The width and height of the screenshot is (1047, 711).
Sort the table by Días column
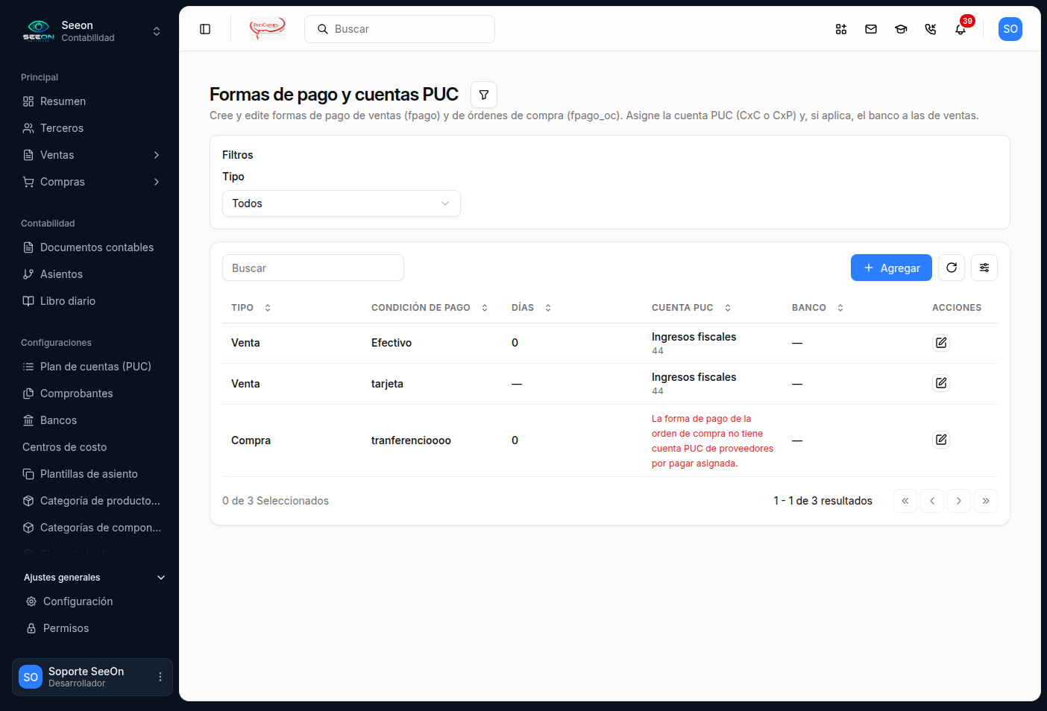tap(532, 308)
